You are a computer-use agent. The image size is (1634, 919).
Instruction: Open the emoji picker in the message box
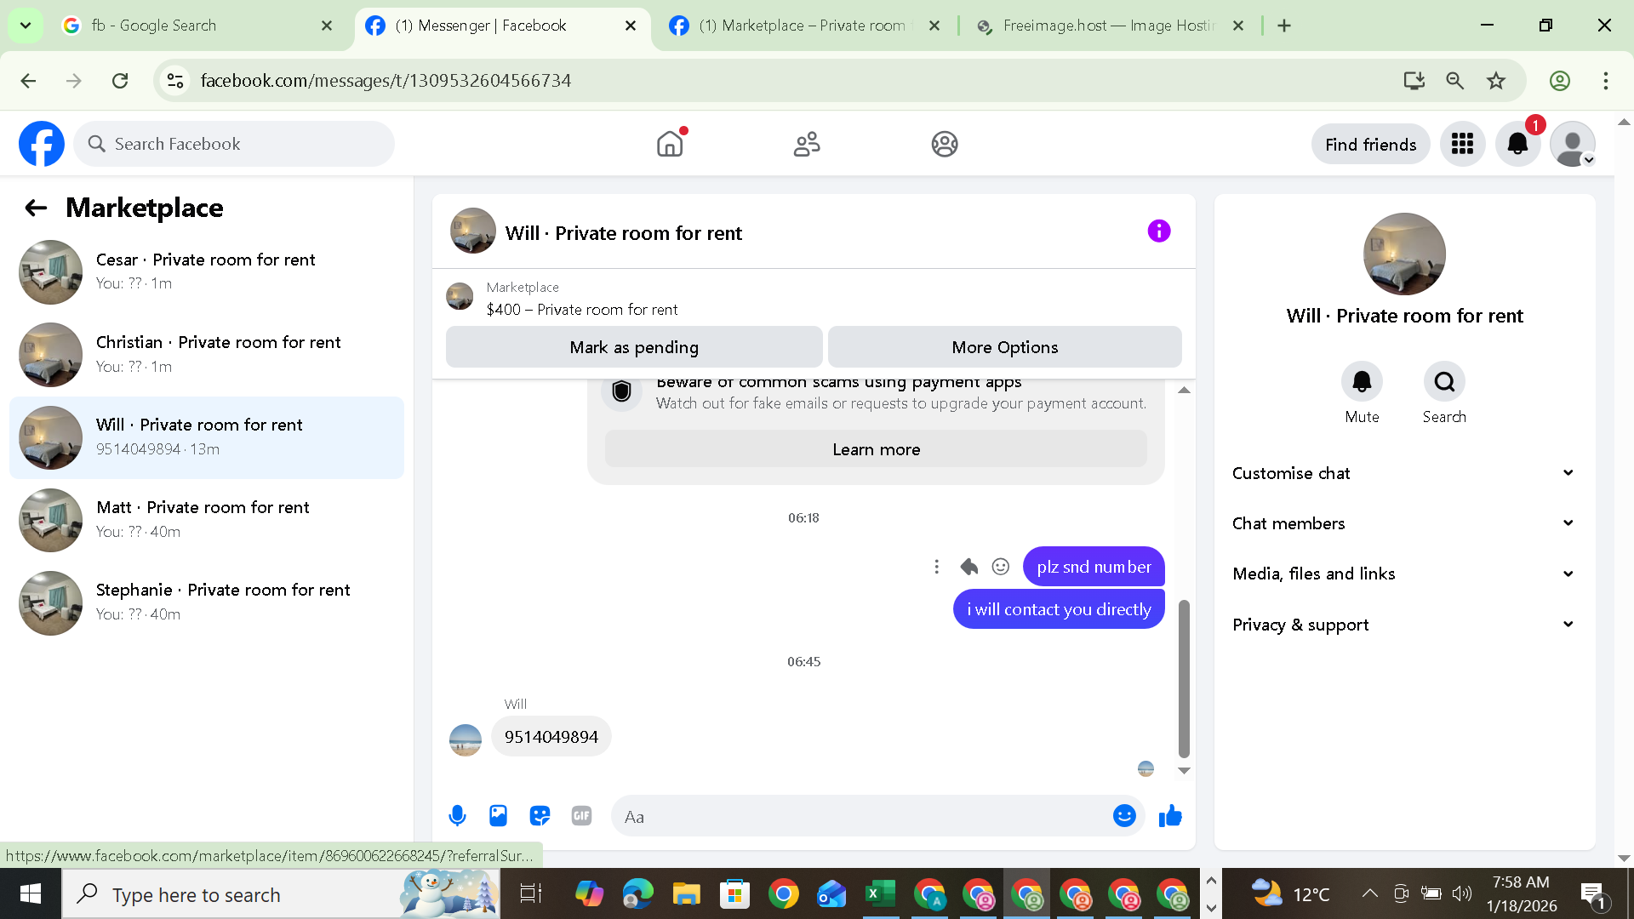(x=1124, y=816)
